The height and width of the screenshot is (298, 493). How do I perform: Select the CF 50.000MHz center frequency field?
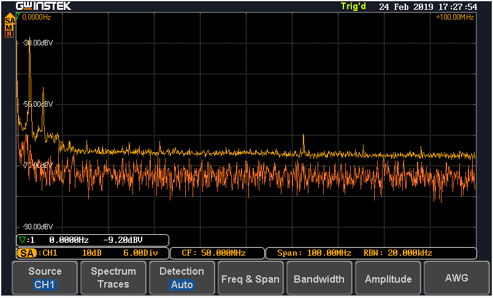(x=214, y=253)
